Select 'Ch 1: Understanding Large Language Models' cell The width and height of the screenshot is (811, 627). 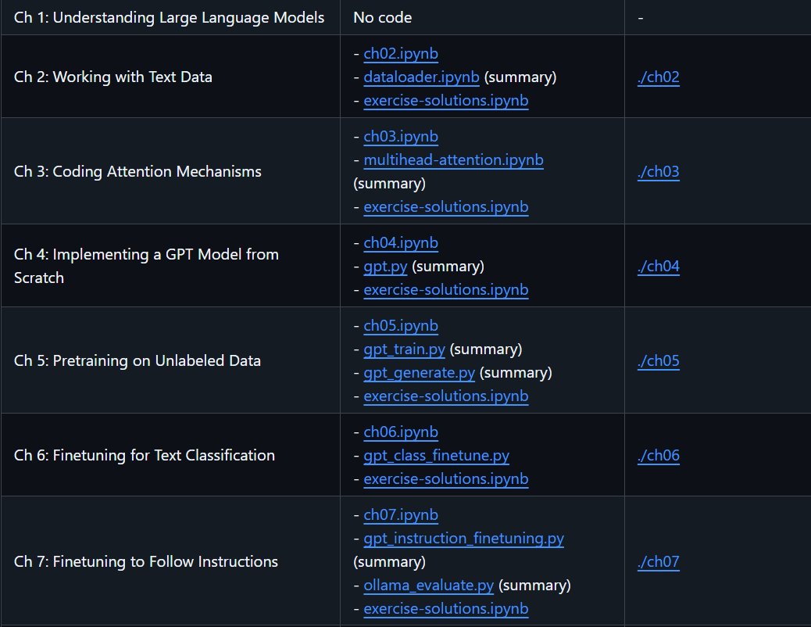click(x=169, y=18)
